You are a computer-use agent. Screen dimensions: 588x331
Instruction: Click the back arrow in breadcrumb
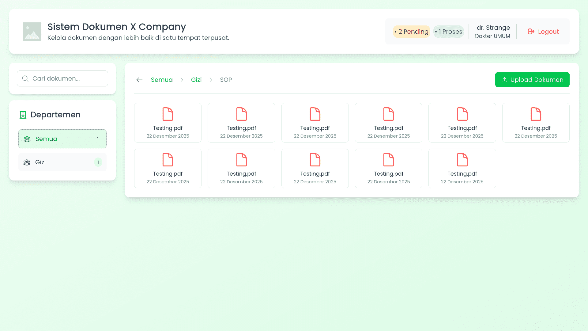pyautogui.click(x=139, y=80)
